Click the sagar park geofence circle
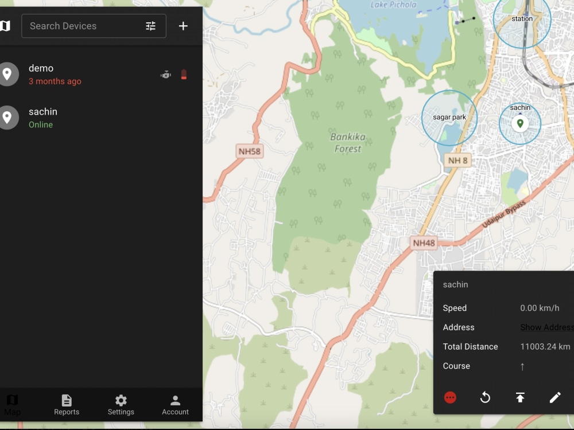Screen dimensions: 574x430 coord(449,118)
